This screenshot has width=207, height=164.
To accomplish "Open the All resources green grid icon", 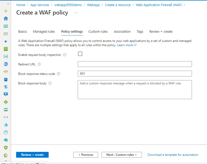I will point(6,49).
